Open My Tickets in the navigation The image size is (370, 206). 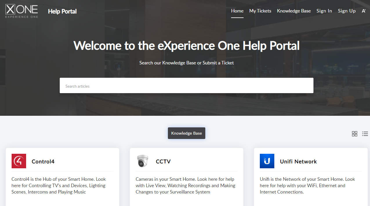coord(260,11)
